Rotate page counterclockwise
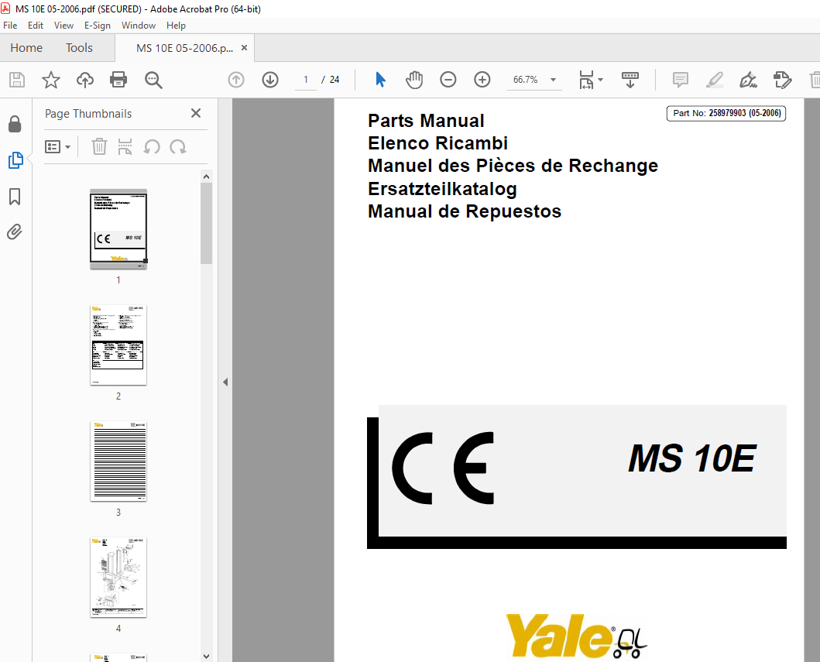The height and width of the screenshot is (662, 820). [152, 147]
